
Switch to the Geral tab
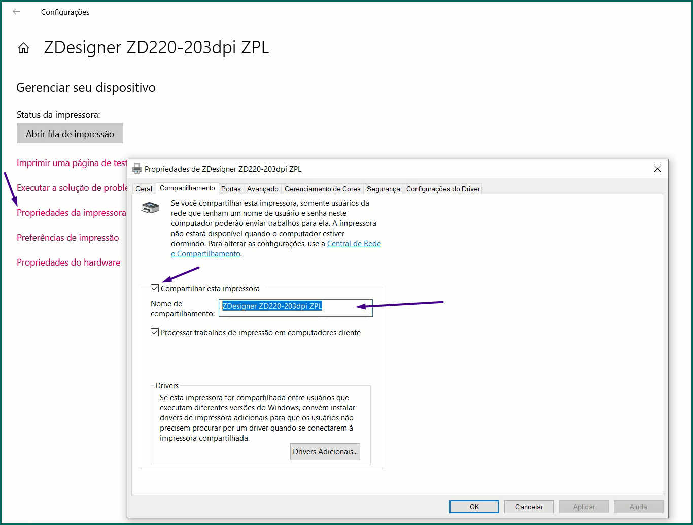(x=144, y=189)
